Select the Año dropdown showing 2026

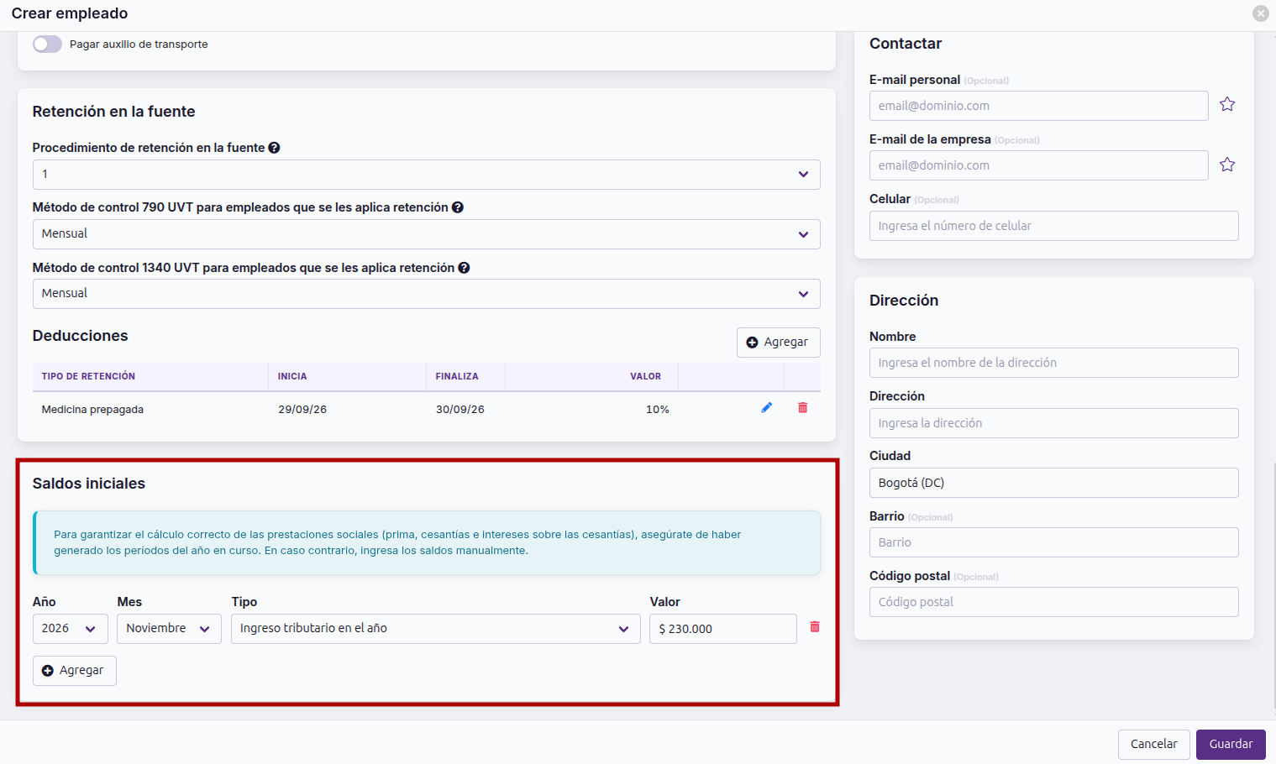[70, 629]
